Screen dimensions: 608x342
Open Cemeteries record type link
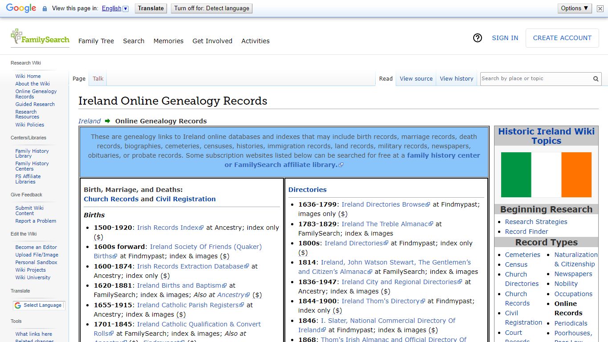click(x=523, y=255)
